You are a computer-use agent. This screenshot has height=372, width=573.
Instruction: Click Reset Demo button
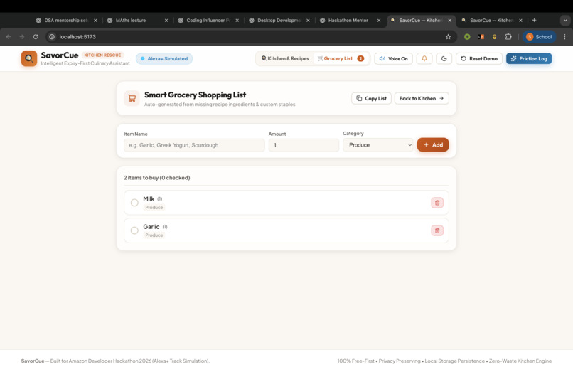[479, 58]
